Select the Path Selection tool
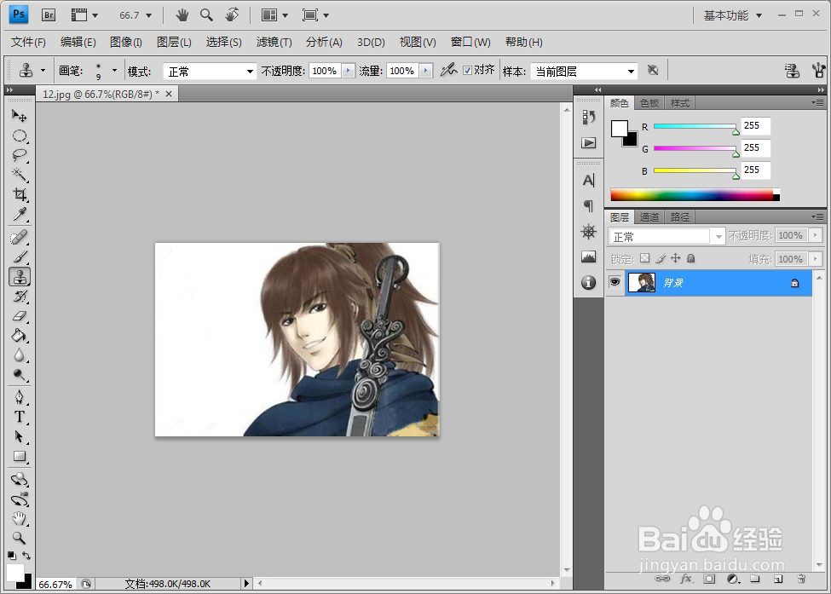 coord(20,436)
